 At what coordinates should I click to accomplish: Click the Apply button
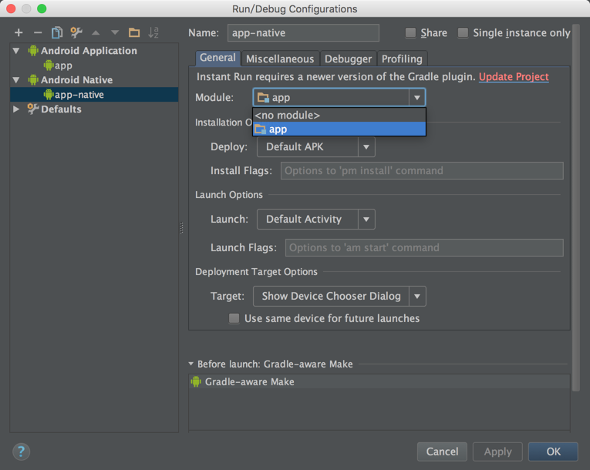coord(497,452)
